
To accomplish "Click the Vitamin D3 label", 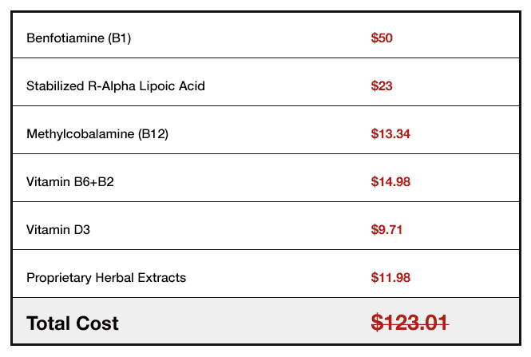I will [58, 230].
